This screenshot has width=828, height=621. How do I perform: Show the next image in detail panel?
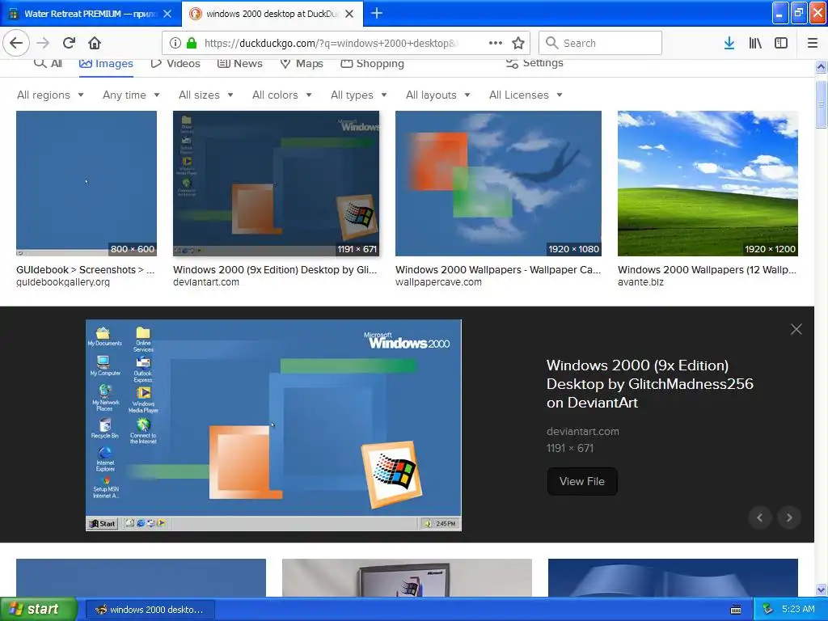[x=789, y=517]
